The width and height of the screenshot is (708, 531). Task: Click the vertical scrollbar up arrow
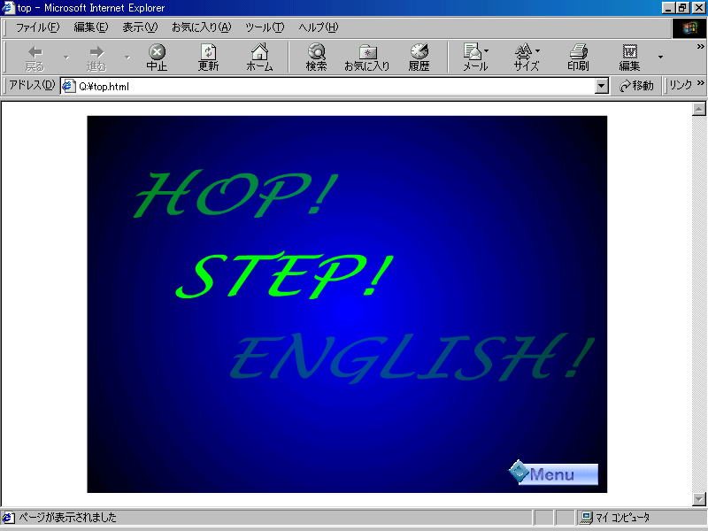(699, 109)
